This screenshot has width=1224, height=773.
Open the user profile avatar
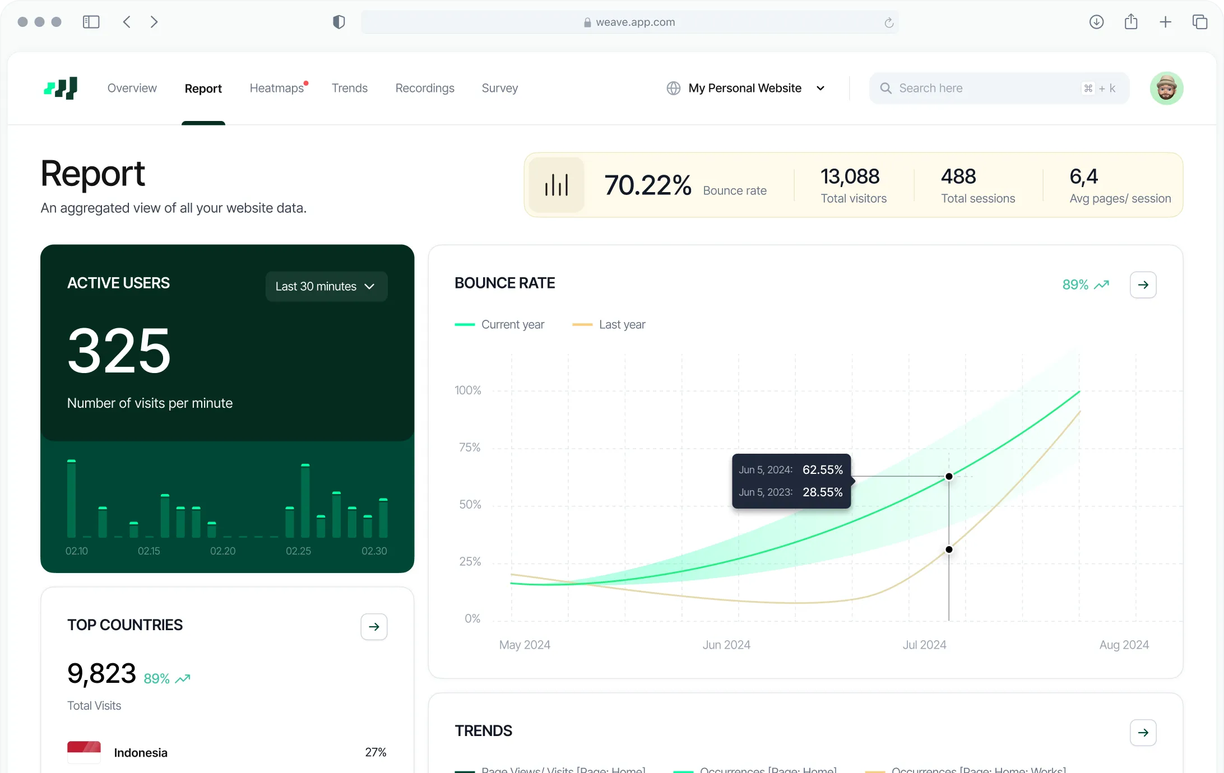click(1166, 88)
